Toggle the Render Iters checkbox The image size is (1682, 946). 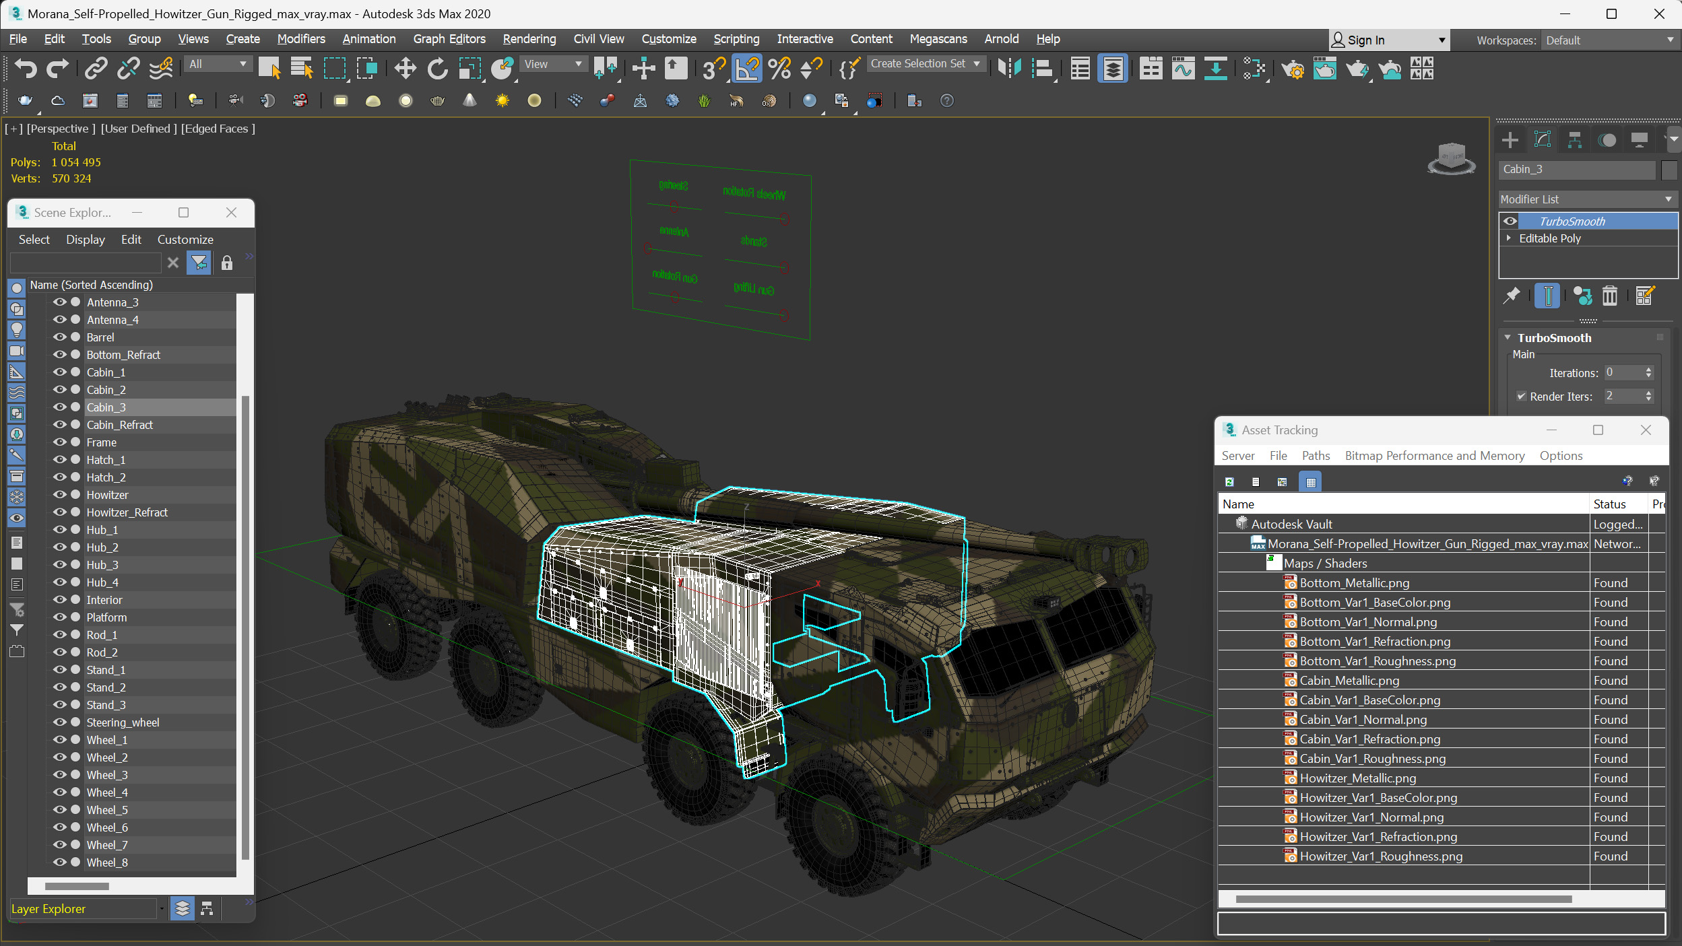(x=1521, y=396)
